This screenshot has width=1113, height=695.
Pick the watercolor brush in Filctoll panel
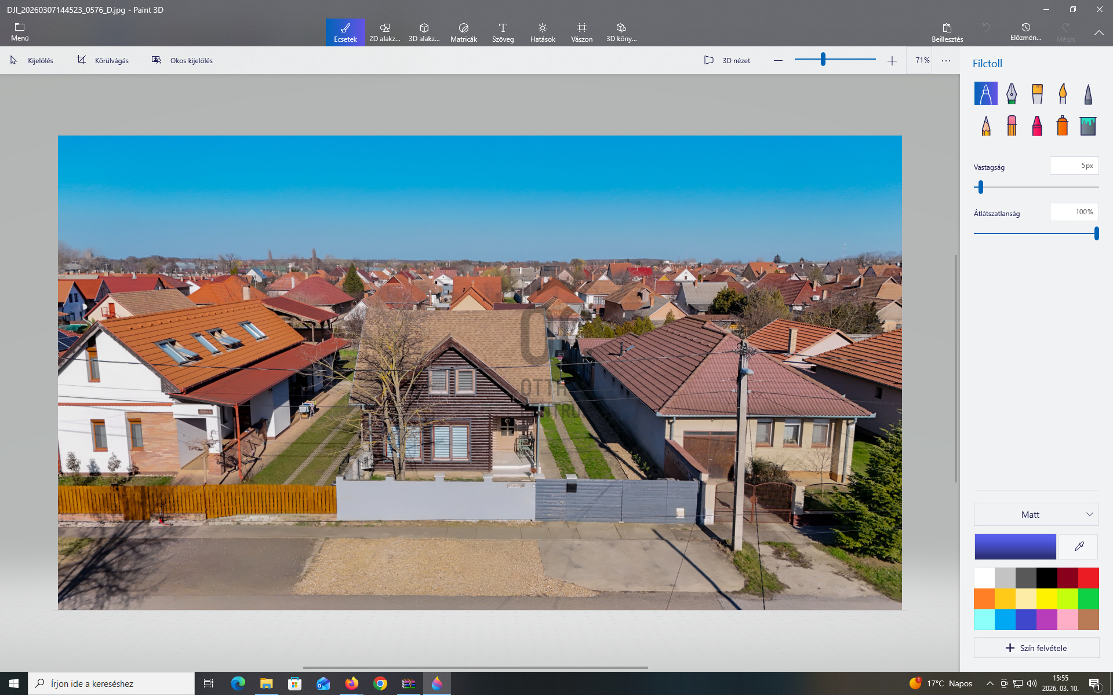pyautogui.click(x=1063, y=93)
